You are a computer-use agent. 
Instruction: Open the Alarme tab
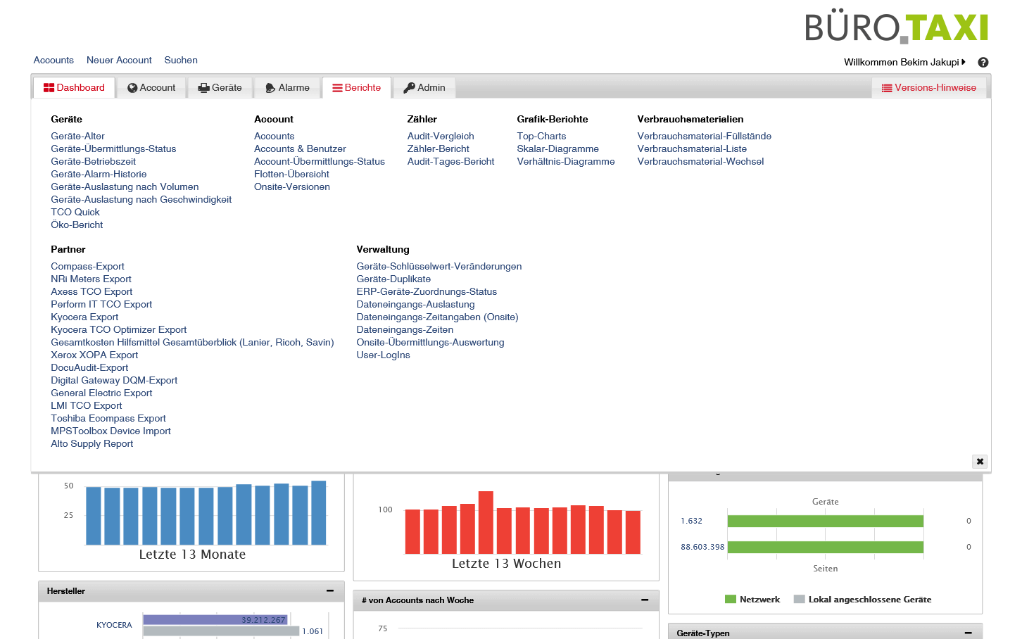(287, 88)
